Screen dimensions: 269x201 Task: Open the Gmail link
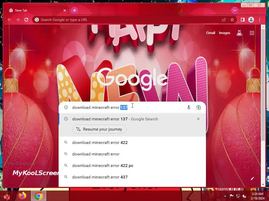[x=210, y=33]
